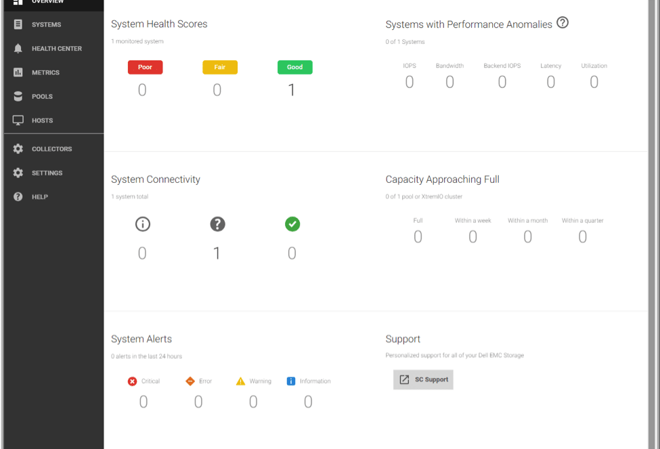Click the Hosts monitor icon

tap(18, 121)
